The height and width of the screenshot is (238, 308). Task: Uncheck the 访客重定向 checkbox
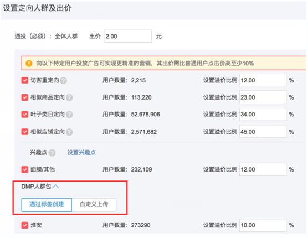pos(25,80)
